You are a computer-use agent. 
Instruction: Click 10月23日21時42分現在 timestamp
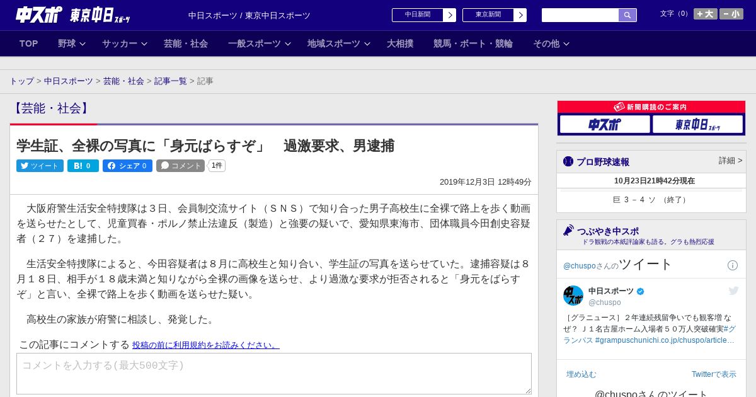pos(655,181)
